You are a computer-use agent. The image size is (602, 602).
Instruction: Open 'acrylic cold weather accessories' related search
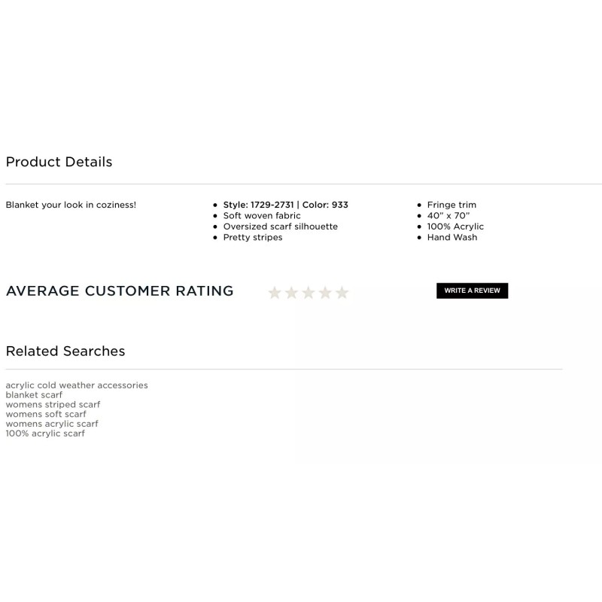pyautogui.click(x=77, y=385)
